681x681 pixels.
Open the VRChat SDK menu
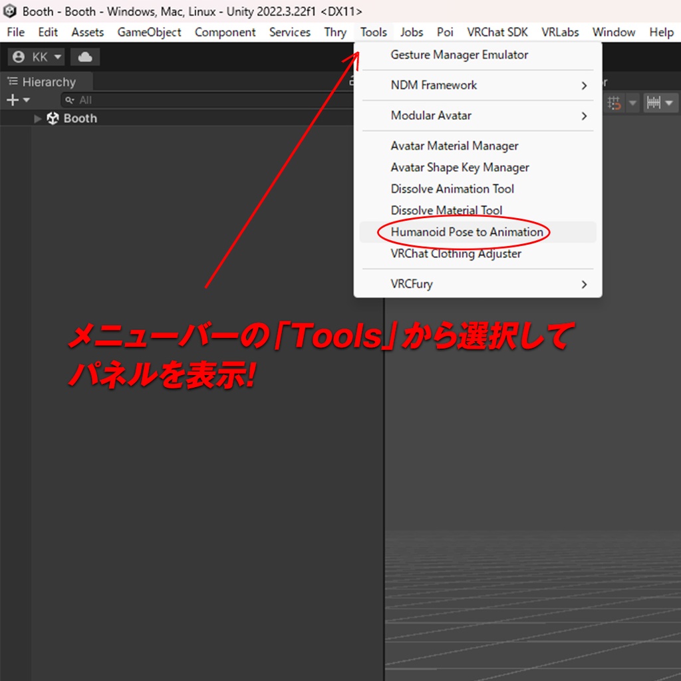tap(497, 32)
